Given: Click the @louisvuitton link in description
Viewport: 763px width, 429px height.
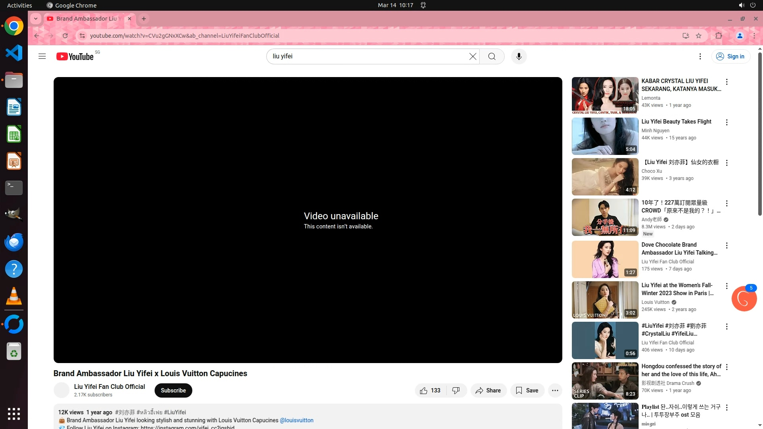Looking at the screenshot, I should point(296,420).
